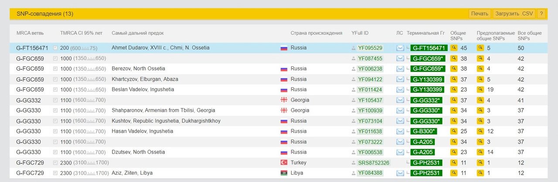Open the mail icon next to YF100939
This screenshot has width=558, height=182.
400,110
